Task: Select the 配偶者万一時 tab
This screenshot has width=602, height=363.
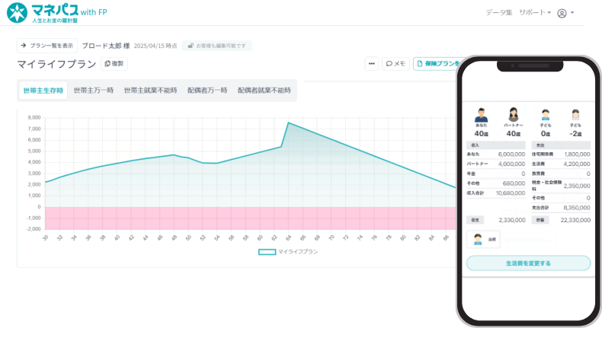Action: coord(207,91)
